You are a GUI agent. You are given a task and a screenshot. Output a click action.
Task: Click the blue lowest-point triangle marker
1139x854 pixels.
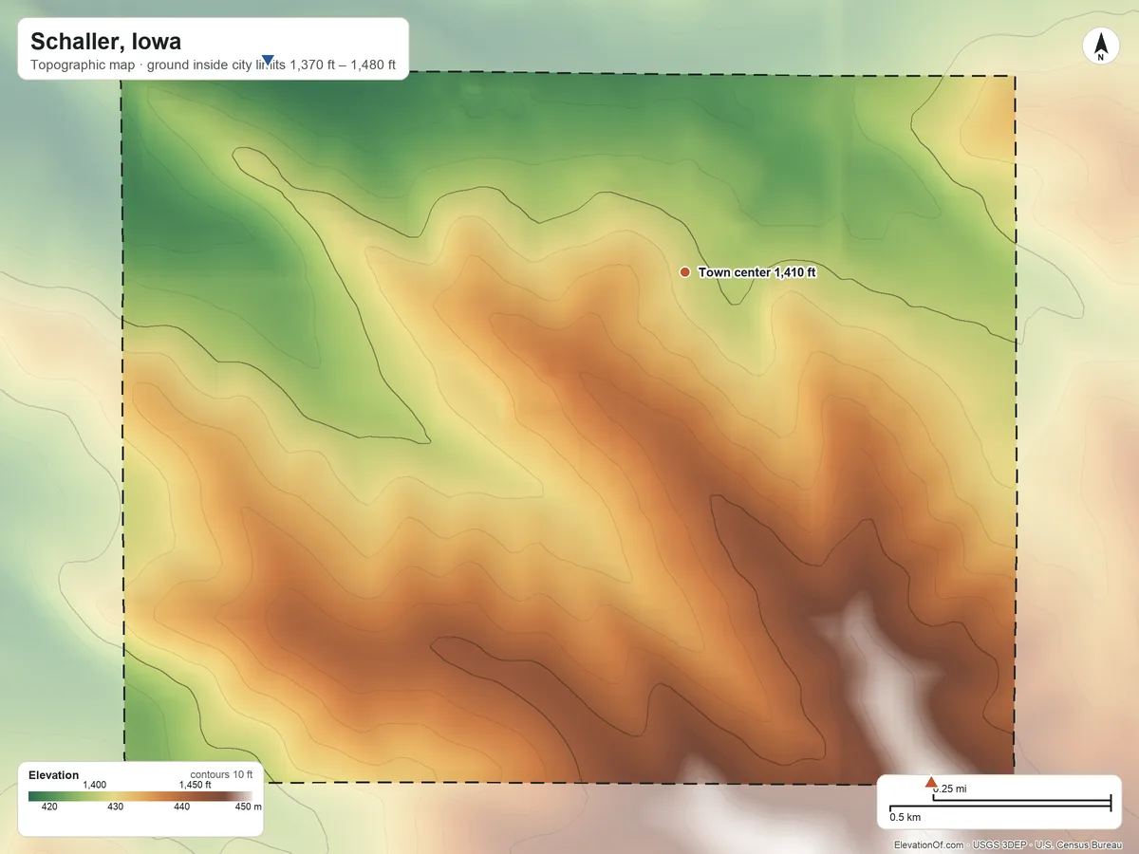coord(268,61)
